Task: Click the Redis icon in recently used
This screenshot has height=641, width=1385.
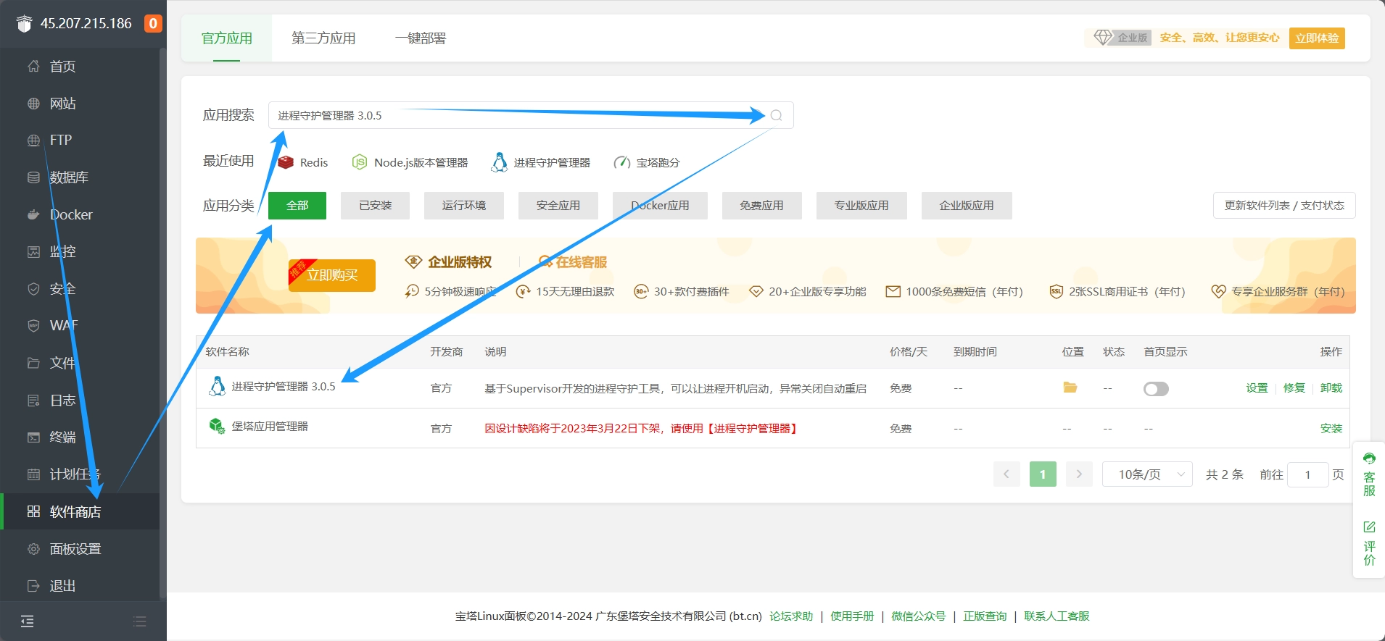Action: click(x=286, y=162)
